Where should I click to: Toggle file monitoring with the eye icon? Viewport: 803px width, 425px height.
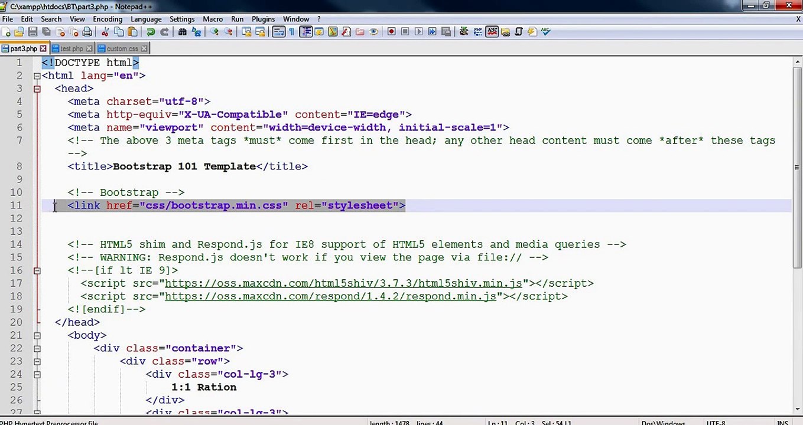pos(373,32)
